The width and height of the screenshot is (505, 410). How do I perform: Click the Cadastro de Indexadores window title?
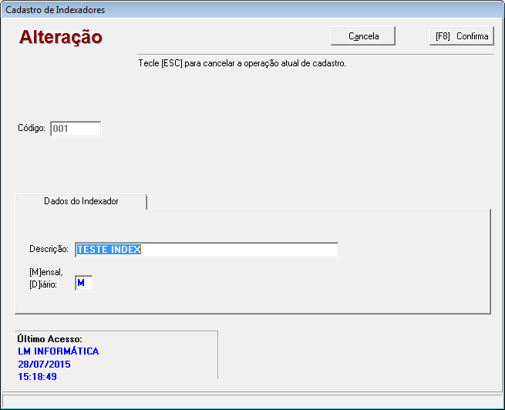tap(55, 10)
